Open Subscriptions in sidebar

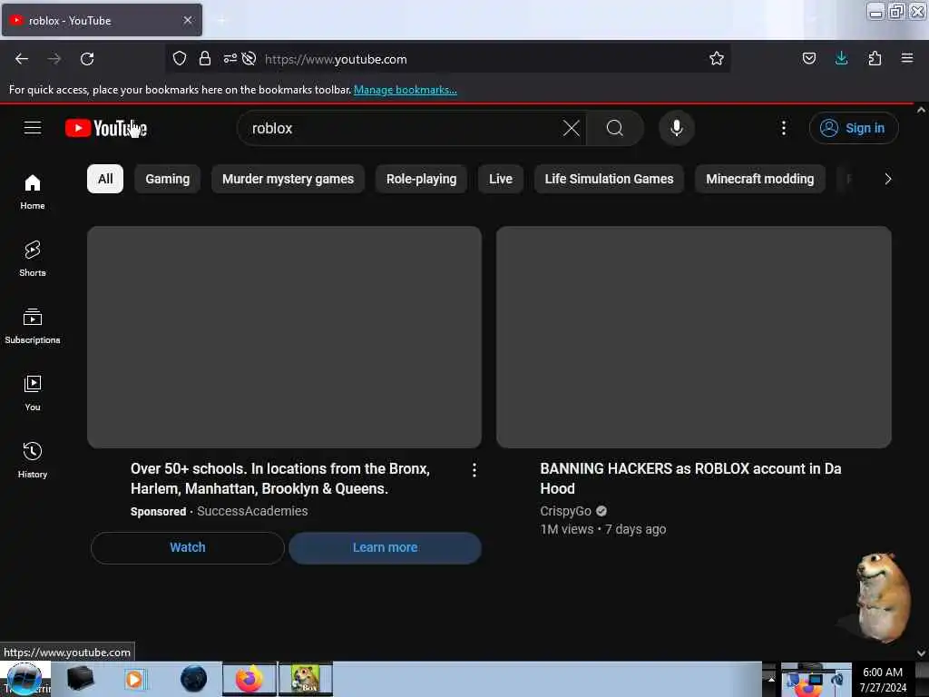pos(33,326)
